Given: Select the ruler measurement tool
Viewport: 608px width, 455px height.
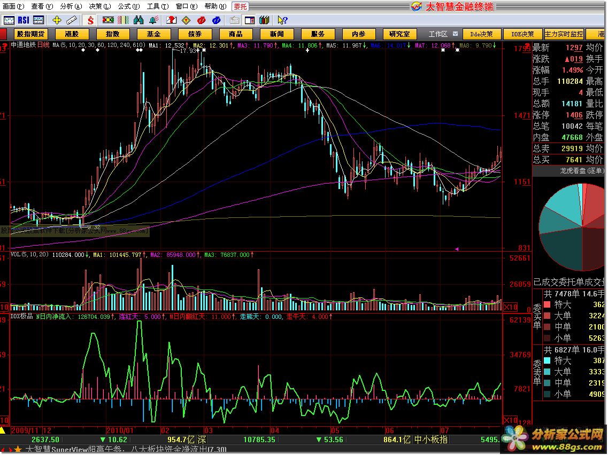Looking at the screenshot, I should (72, 20).
